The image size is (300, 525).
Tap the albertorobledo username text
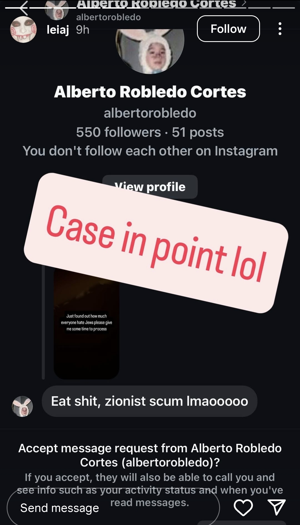[150, 113]
